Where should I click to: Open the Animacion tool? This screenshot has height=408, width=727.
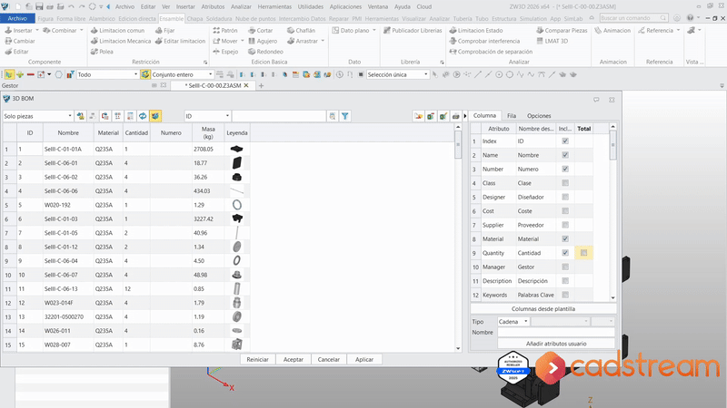(x=612, y=30)
